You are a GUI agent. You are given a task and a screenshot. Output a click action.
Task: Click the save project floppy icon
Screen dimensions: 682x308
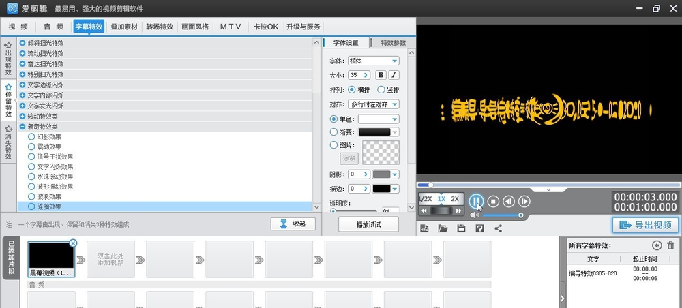461,228
